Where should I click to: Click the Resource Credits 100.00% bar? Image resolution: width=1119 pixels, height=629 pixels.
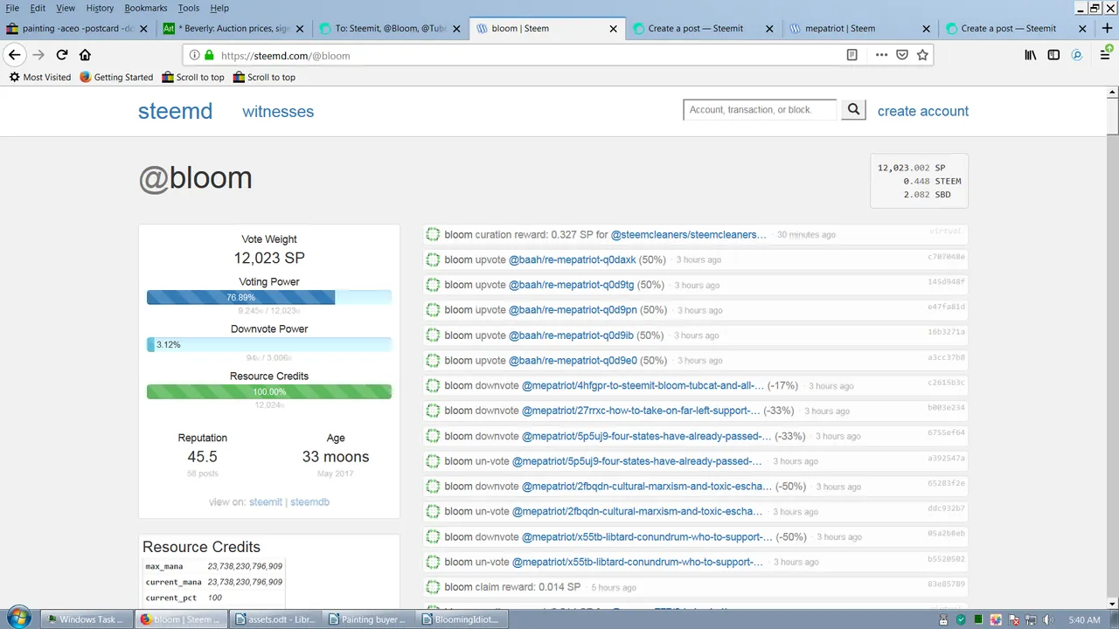[x=269, y=391]
